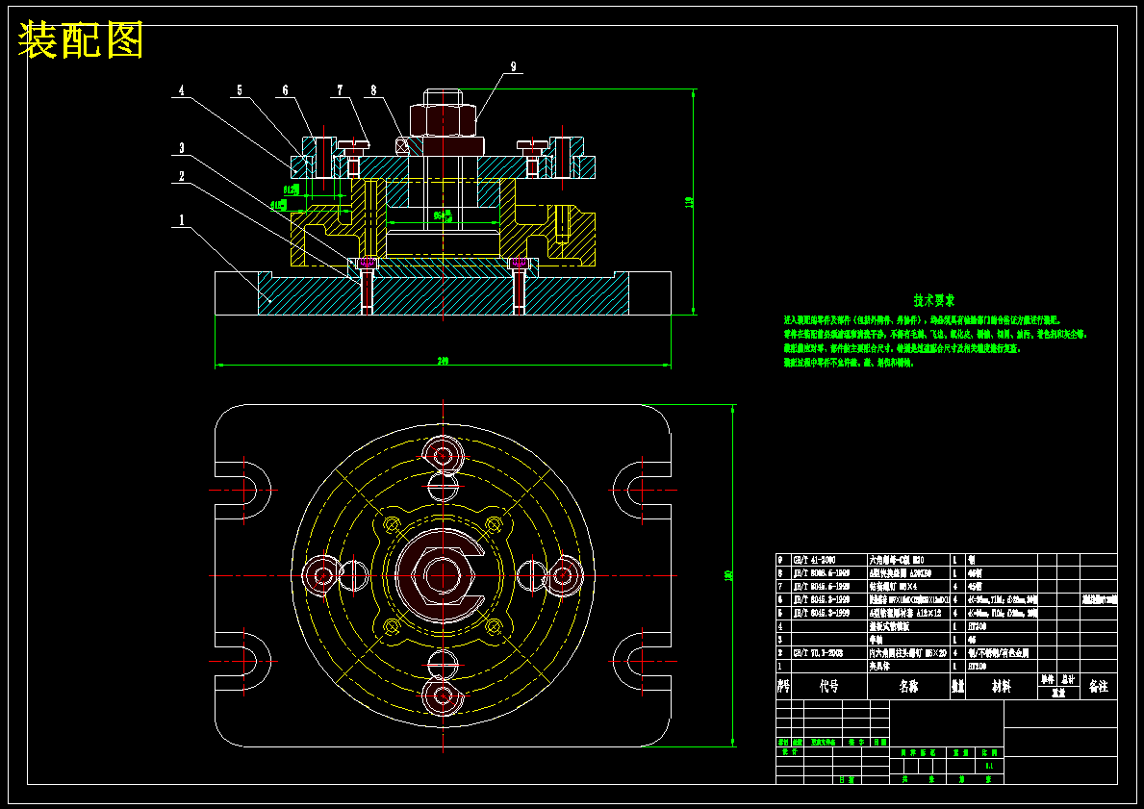
Task: Select the green '1:1' scale value in title block
Action: click(x=989, y=767)
